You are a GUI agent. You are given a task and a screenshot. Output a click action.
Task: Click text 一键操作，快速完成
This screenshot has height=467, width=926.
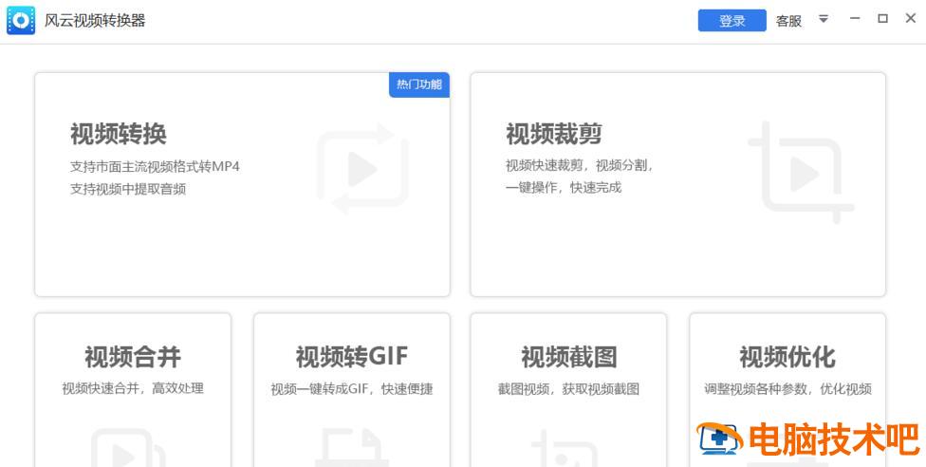(564, 188)
